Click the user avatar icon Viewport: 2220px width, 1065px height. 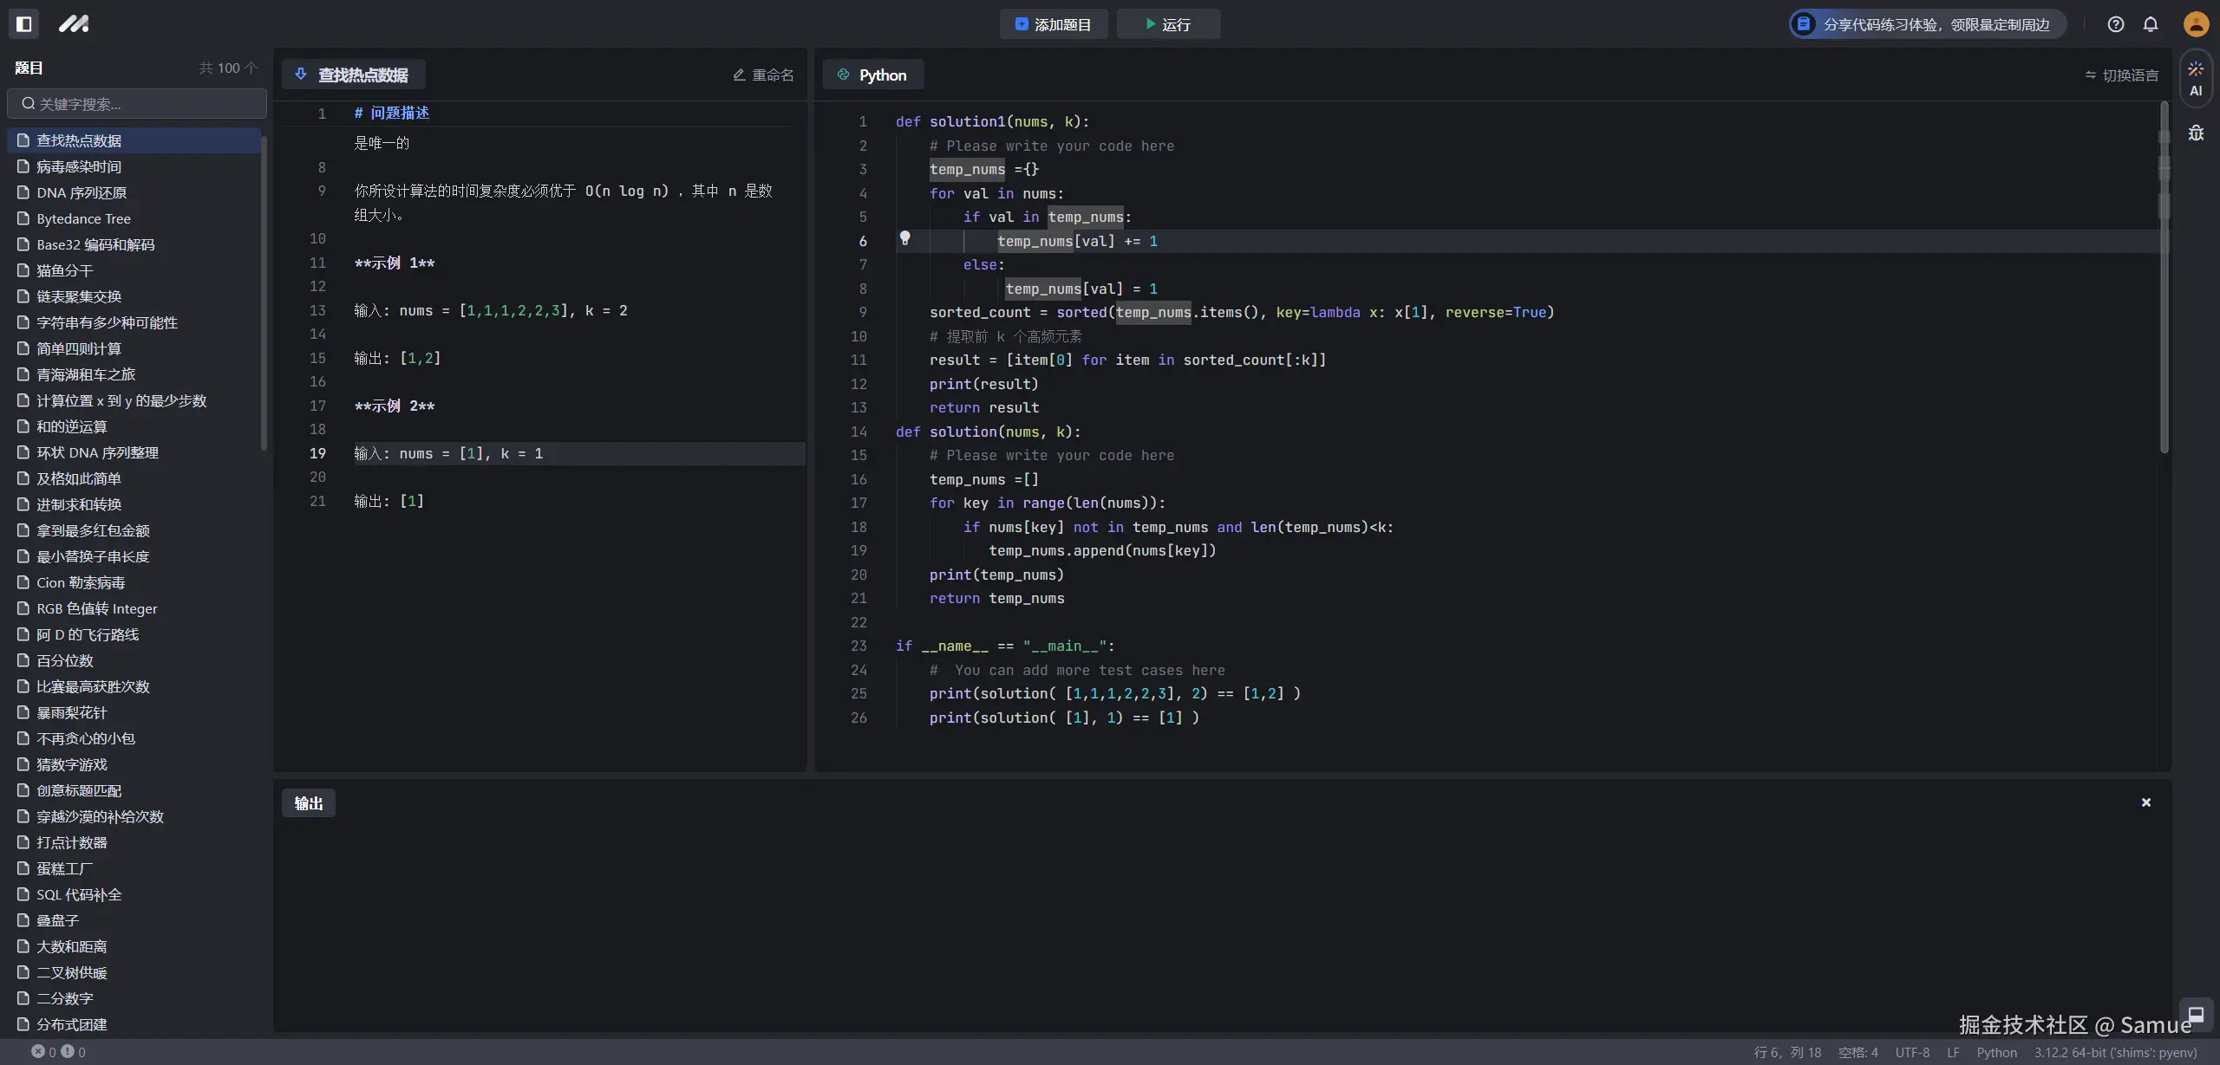2196,24
